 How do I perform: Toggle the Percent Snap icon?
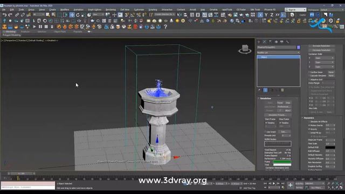[x=139, y=15]
